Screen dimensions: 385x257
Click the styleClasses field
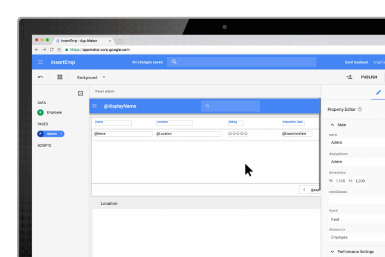coord(357,200)
